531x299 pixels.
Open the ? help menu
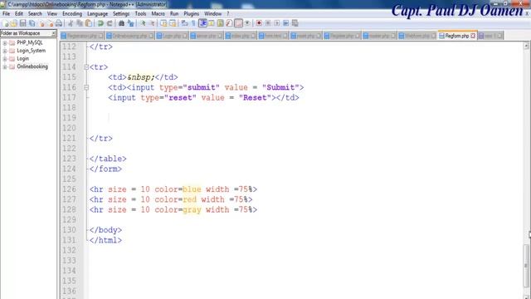pos(228,13)
